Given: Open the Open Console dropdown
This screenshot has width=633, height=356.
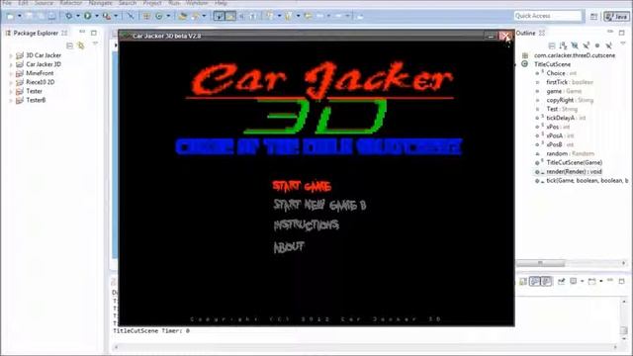Looking at the screenshot, I should (x=601, y=281).
